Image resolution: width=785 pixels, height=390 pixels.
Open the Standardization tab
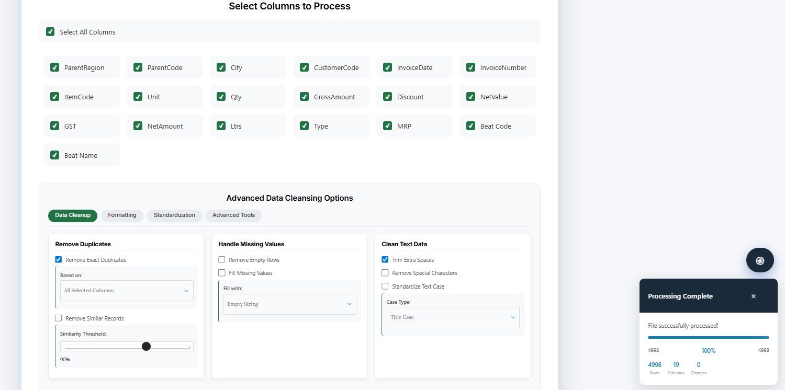(x=174, y=215)
